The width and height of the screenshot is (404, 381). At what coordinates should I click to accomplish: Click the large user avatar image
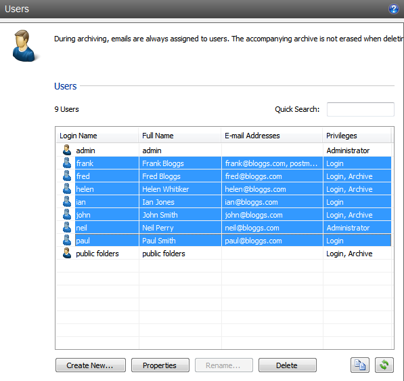click(x=24, y=45)
